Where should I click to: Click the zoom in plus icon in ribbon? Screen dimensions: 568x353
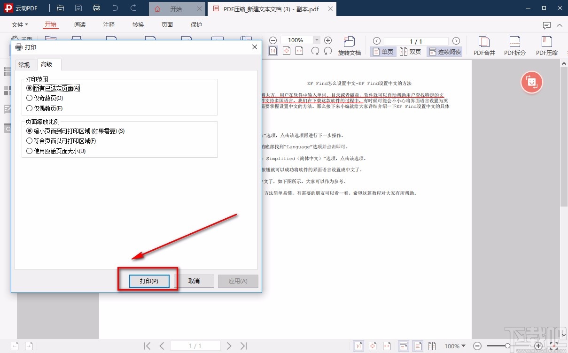coord(328,40)
